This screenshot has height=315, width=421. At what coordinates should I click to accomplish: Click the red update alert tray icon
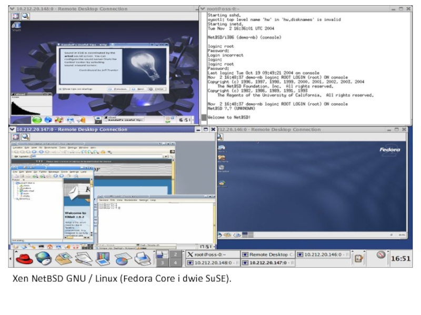(x=380, y=255)
